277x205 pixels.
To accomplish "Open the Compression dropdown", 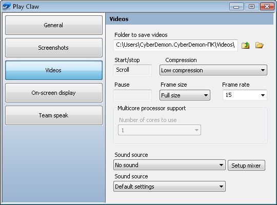I will click(213, 70).
